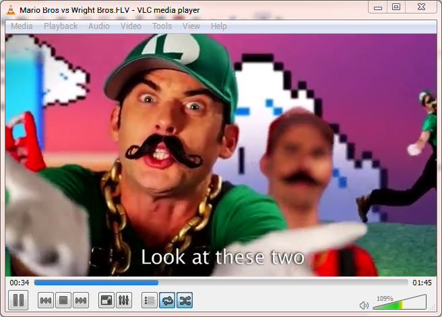Mute audio via speaker icon
442x317 pixels.
pyautogui.click(x=364, y=305)
